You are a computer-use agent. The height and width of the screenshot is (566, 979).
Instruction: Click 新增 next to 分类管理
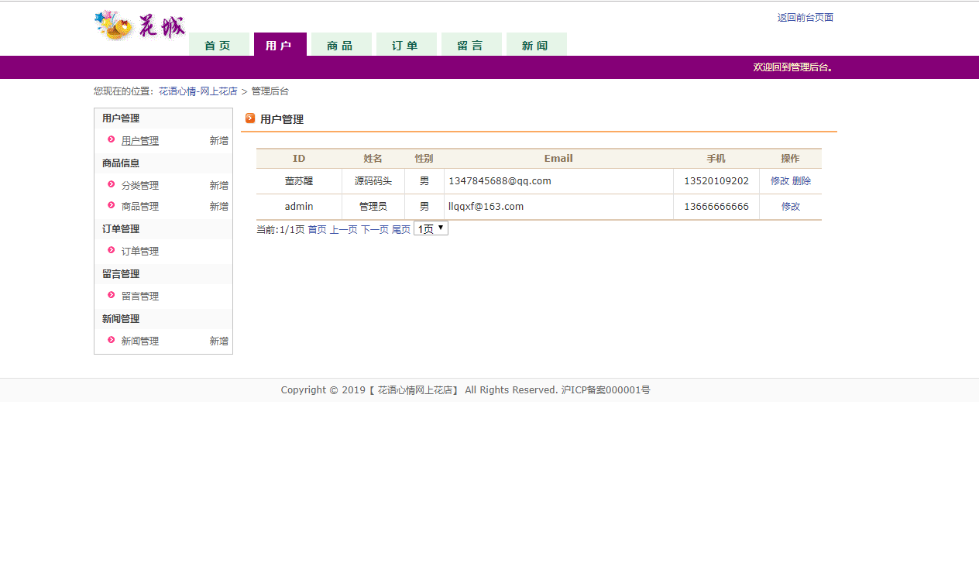tap(218, 185)
